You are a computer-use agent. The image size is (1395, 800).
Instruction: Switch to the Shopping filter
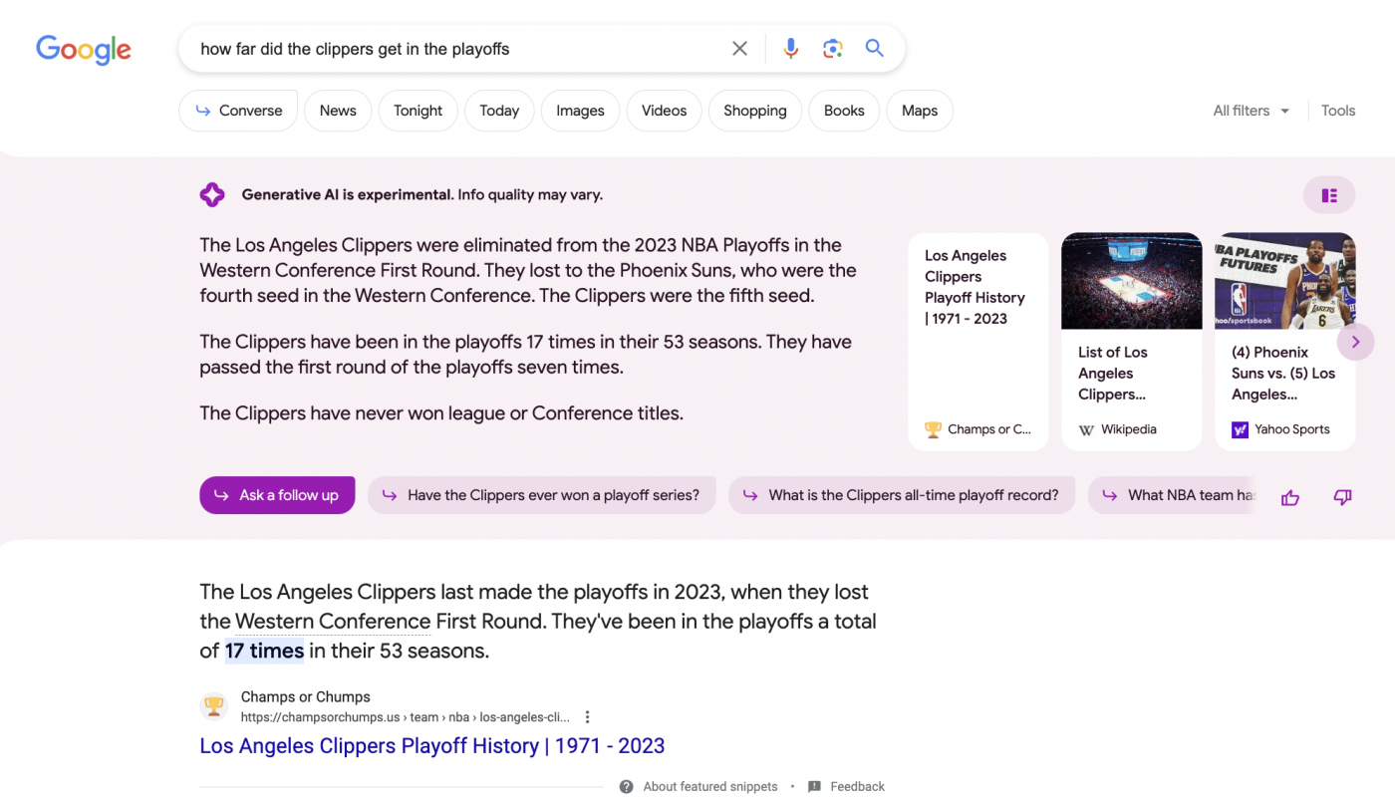pyautogui.click(x=754, y=111)
